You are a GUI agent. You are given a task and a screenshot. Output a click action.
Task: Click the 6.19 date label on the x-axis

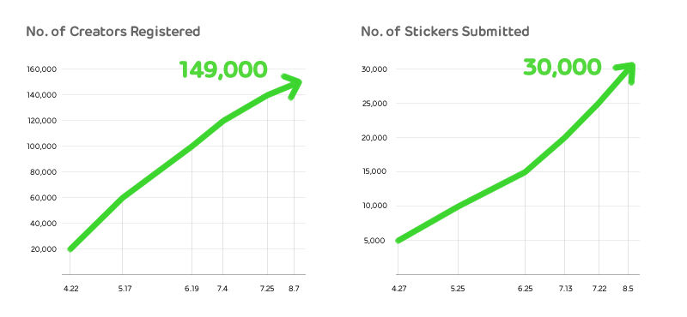192,289
